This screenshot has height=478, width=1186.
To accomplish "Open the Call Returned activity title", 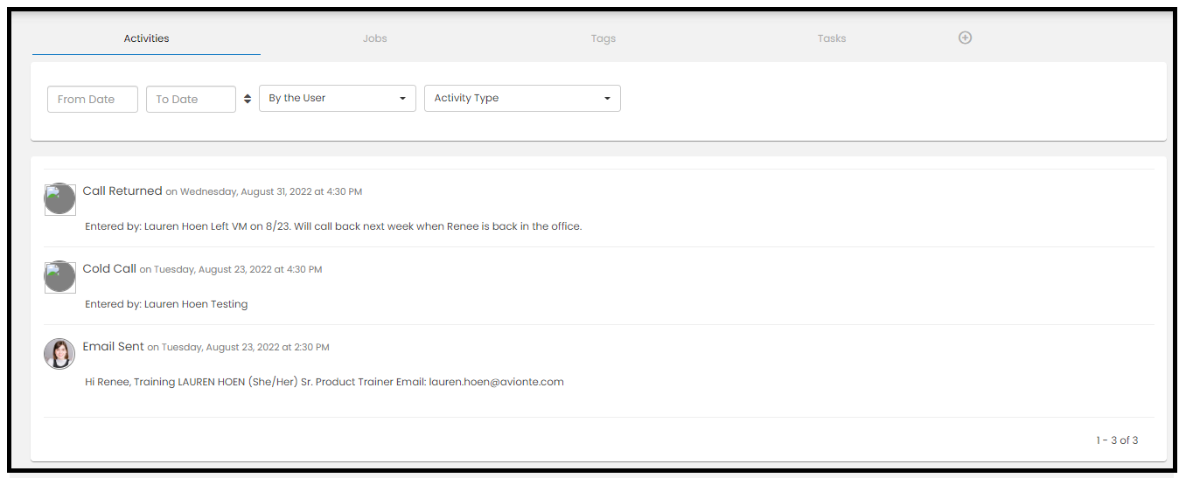I will click(x=122, y=191).
